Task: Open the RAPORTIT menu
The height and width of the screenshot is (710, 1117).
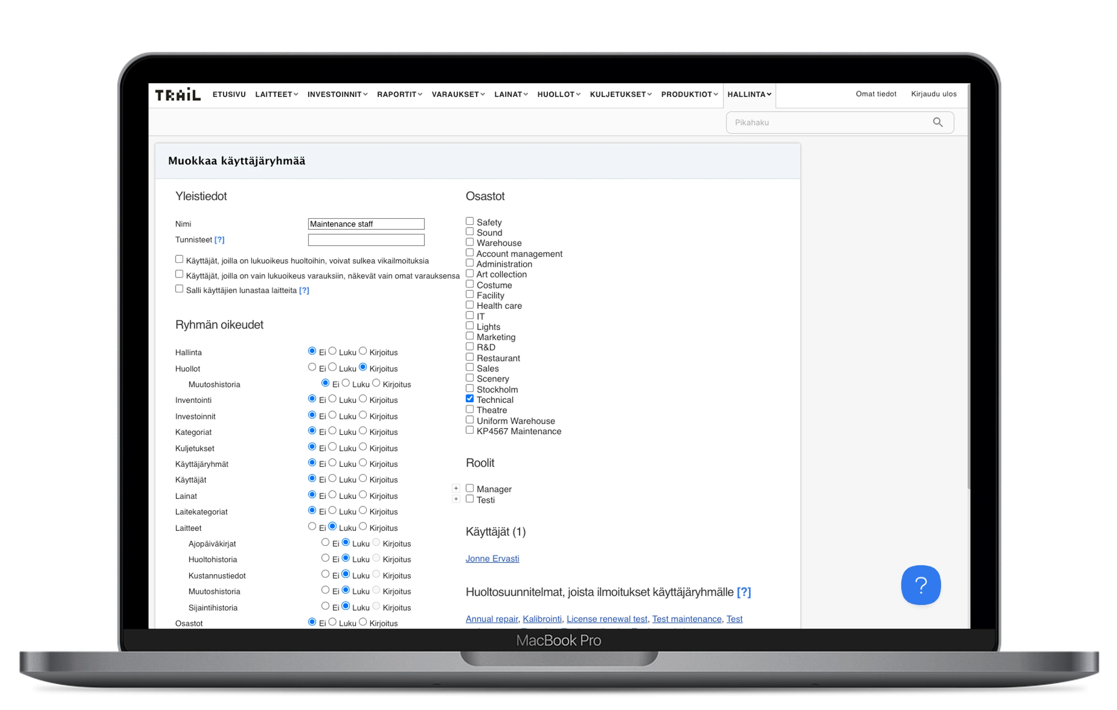Action: (399, 95)
